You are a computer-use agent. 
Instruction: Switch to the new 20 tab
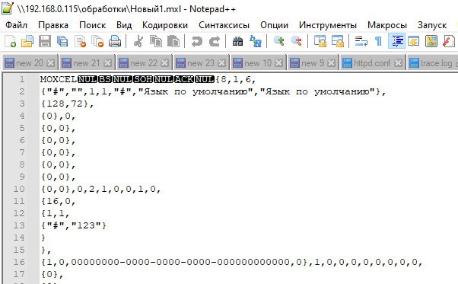[30, 63]
